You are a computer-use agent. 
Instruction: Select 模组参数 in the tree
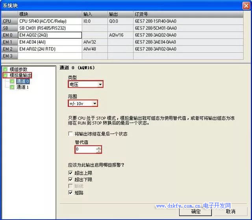[19, 69]
